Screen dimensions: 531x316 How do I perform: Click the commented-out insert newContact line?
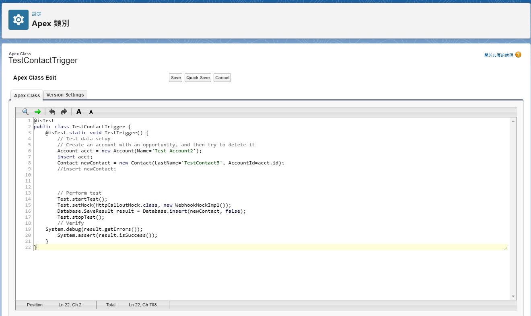point(86,169)
